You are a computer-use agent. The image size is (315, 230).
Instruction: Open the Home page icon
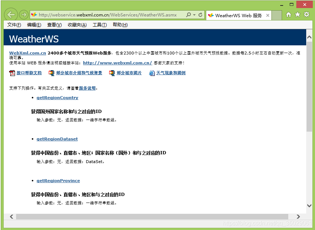pos(289,14)
